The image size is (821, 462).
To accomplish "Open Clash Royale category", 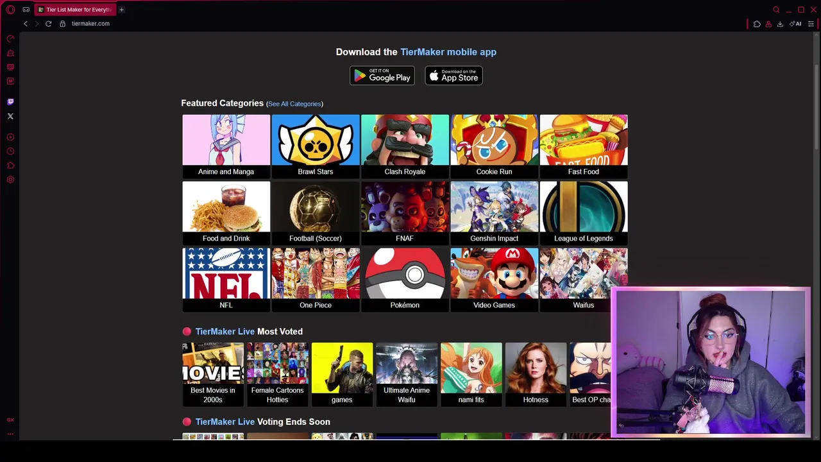I will click(x=405, y=146).
